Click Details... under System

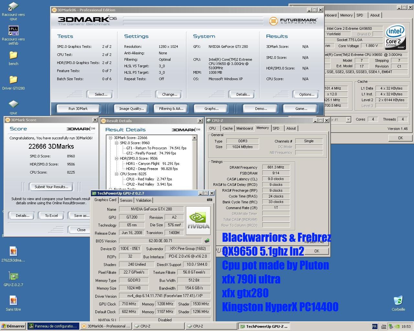(243, 94)
